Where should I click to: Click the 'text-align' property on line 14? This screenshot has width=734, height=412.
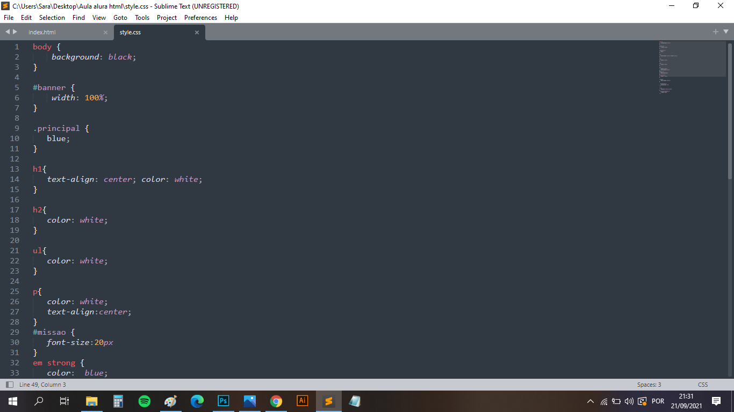(x=70, y=179)
